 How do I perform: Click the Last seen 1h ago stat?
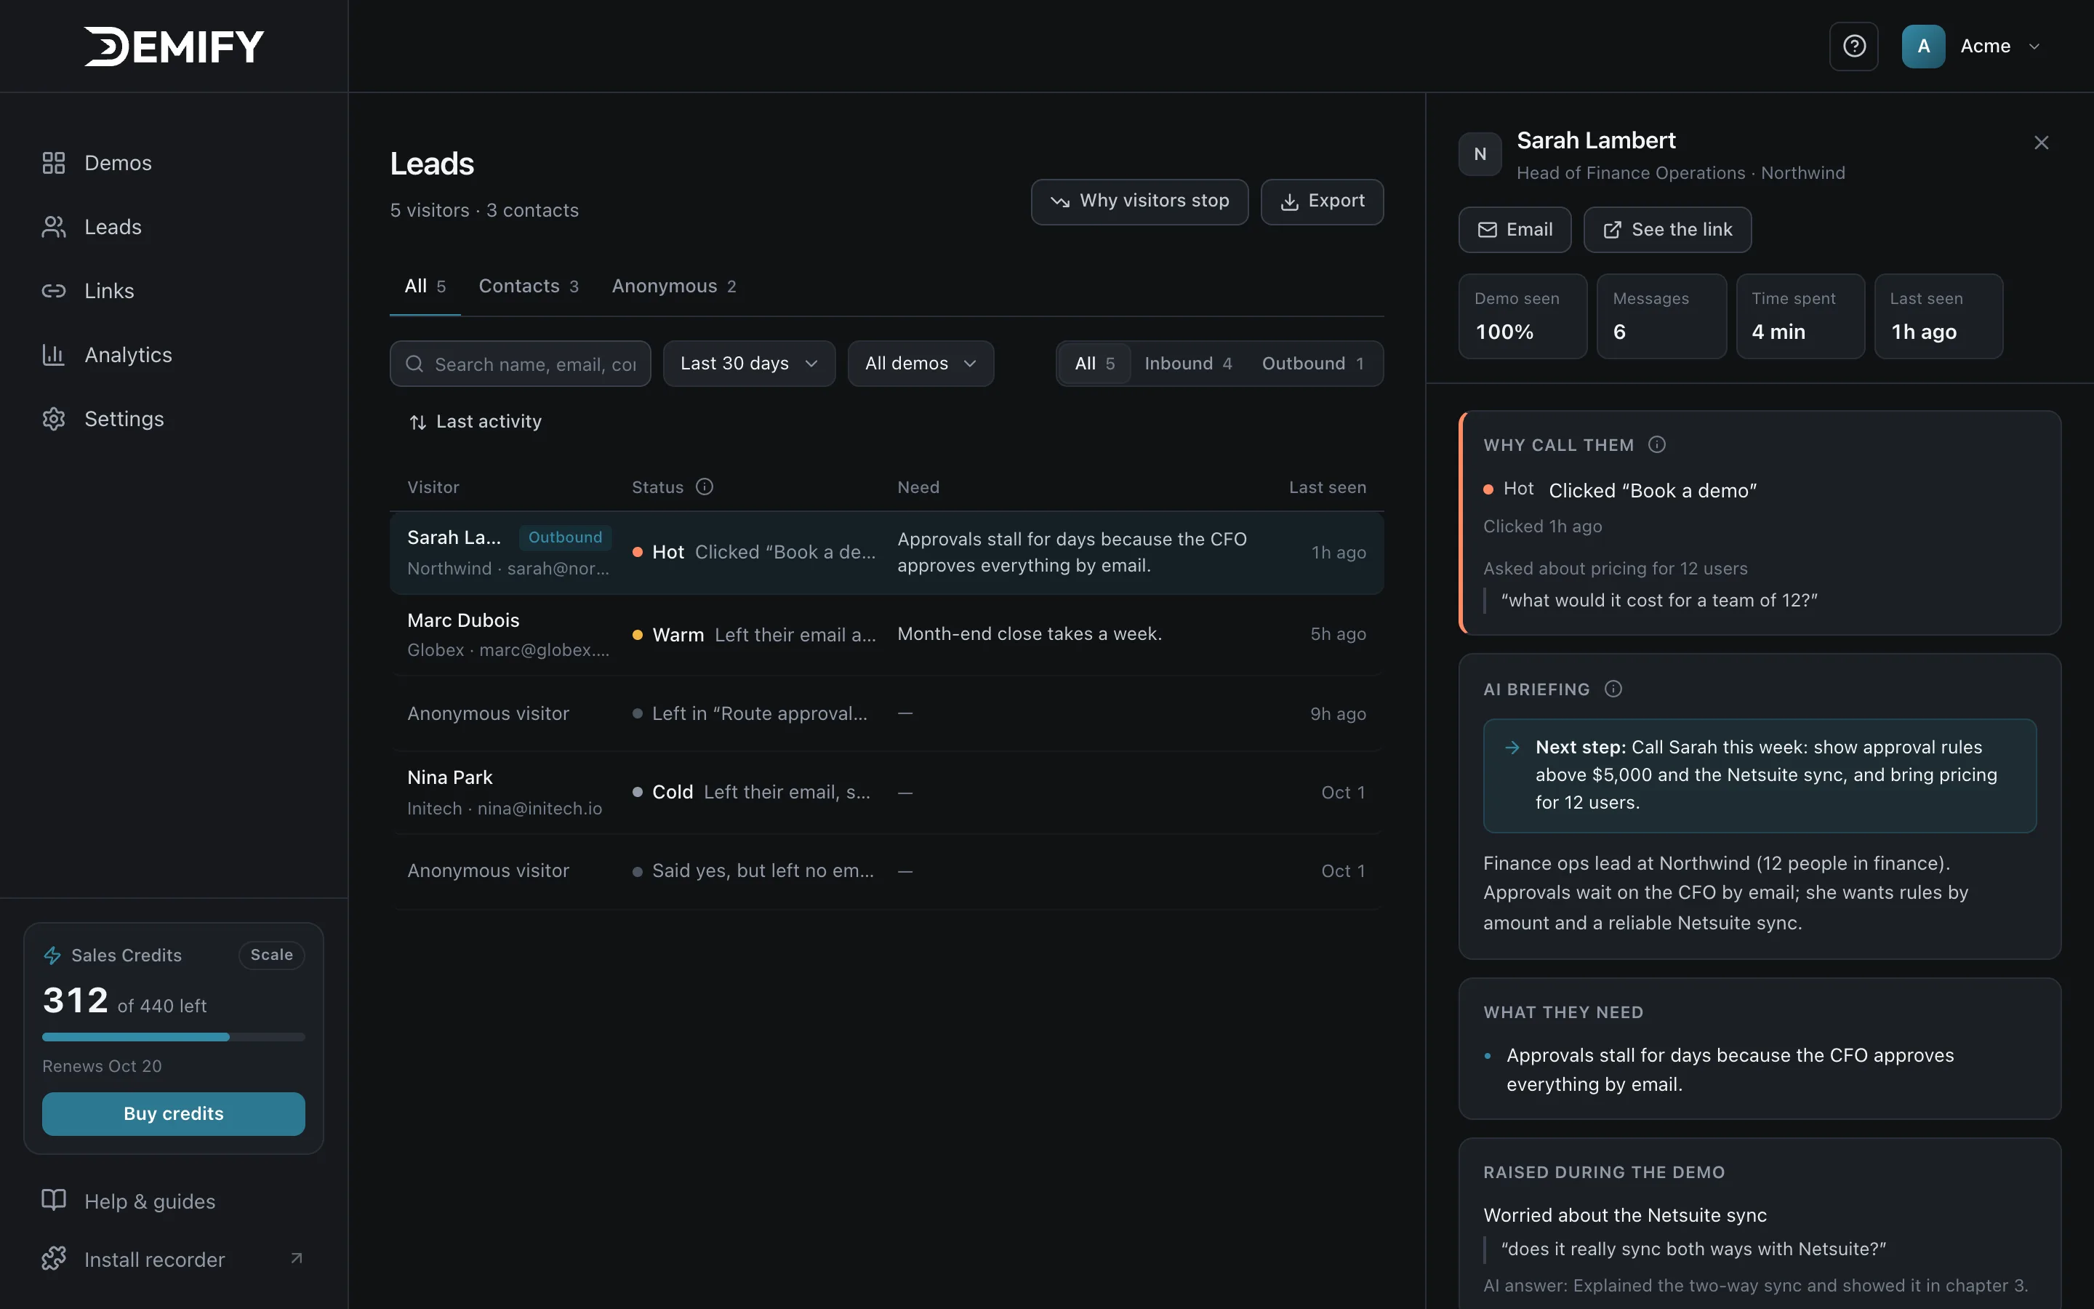(x=1938, y=316)
